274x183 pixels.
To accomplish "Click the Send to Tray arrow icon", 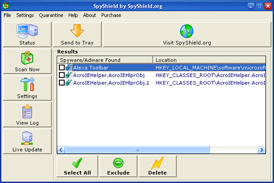I will [x=77, y=31].
